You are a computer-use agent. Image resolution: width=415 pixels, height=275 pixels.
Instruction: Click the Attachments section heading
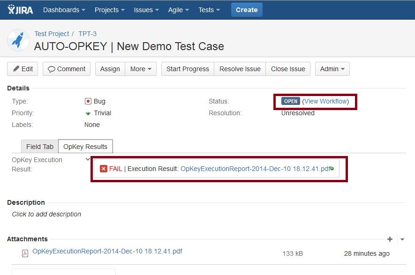point(27,239)
